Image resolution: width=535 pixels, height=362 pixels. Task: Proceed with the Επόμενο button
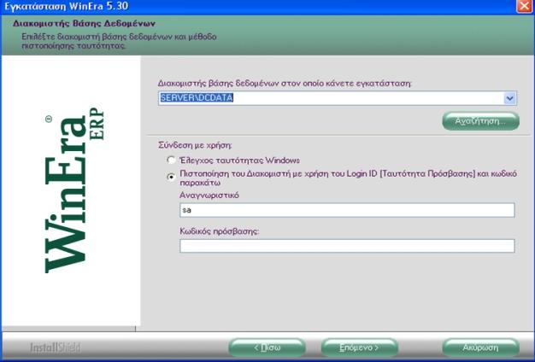[x=359, y=347]
